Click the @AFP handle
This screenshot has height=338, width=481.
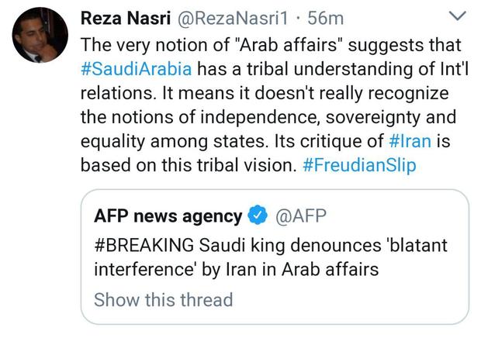301,216
